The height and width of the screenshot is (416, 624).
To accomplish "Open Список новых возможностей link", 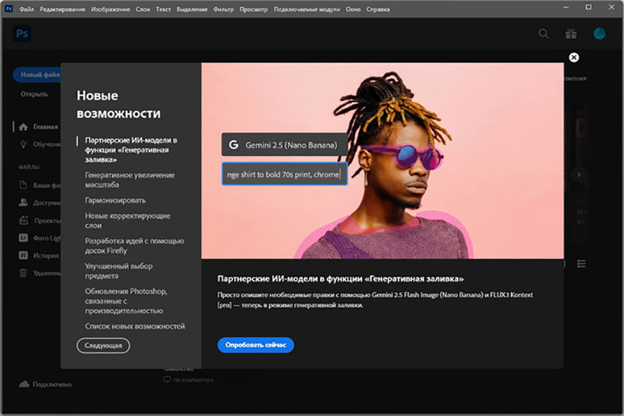I will coord(135,326).
